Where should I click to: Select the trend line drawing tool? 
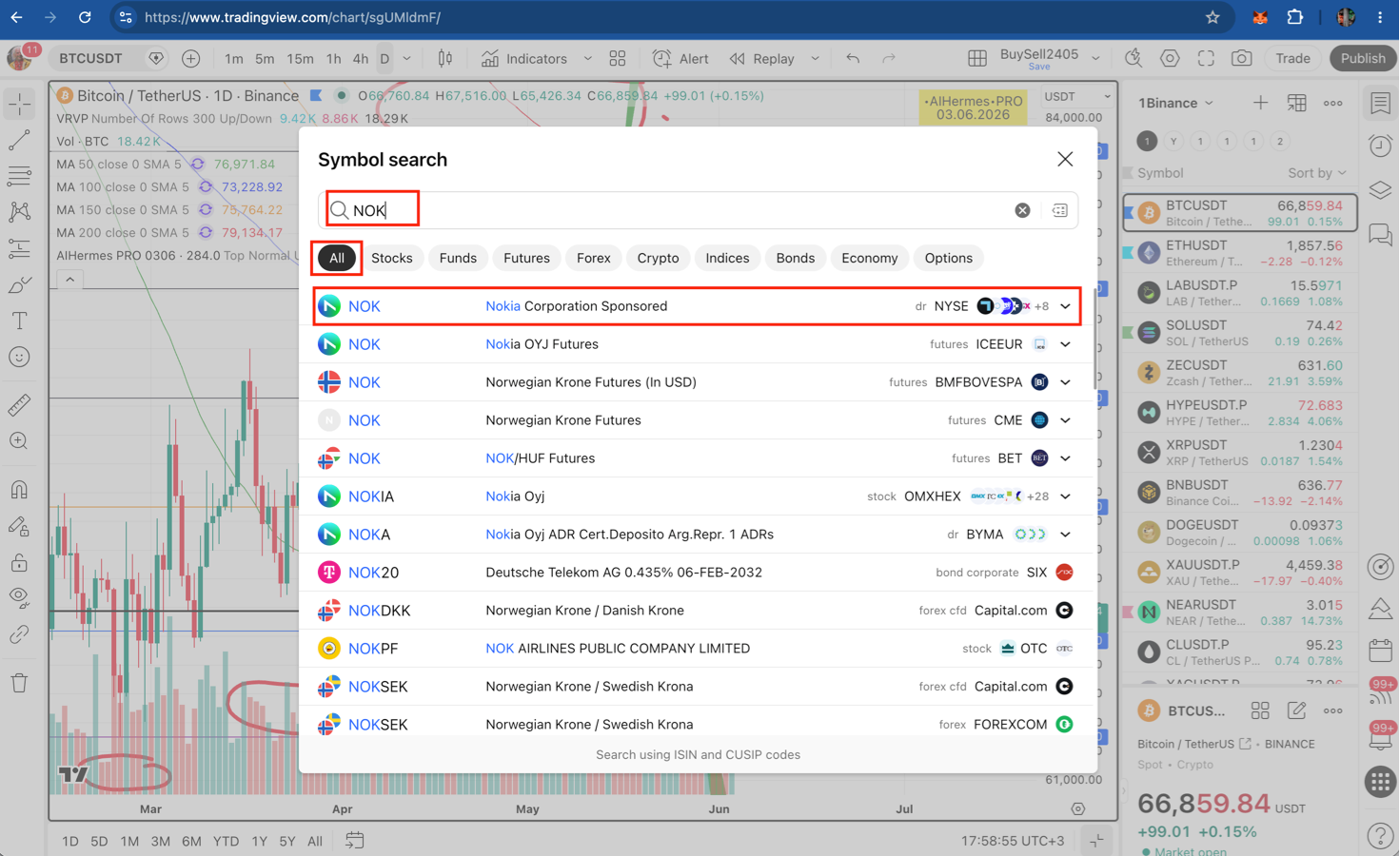coord(19,140)
